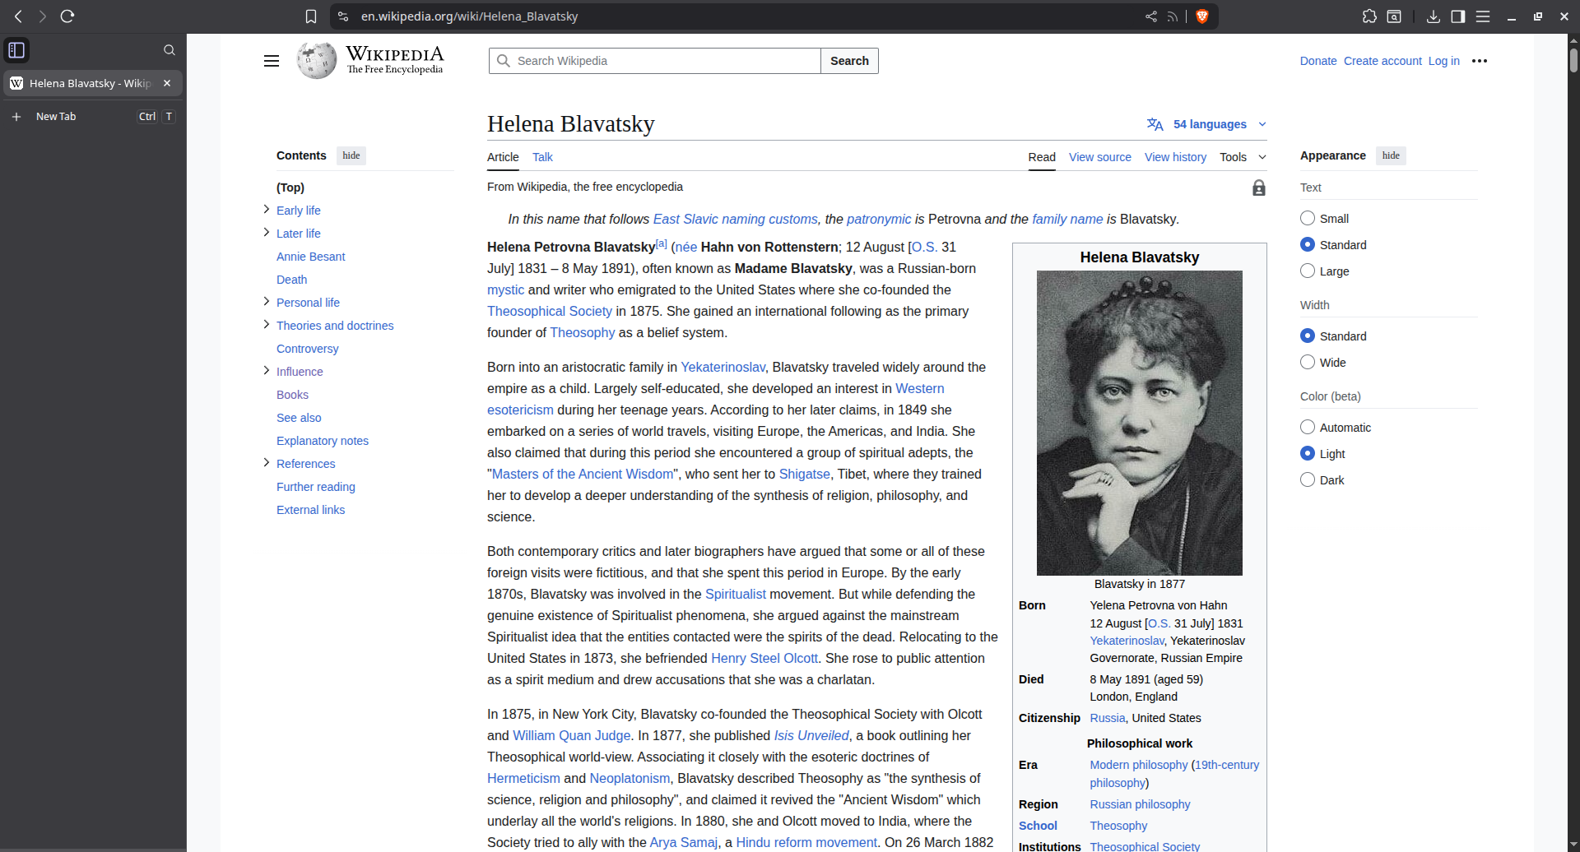The image size is (1580, 852).
Task: Search tabs with the magnifier icon
Action: (170, 50)
